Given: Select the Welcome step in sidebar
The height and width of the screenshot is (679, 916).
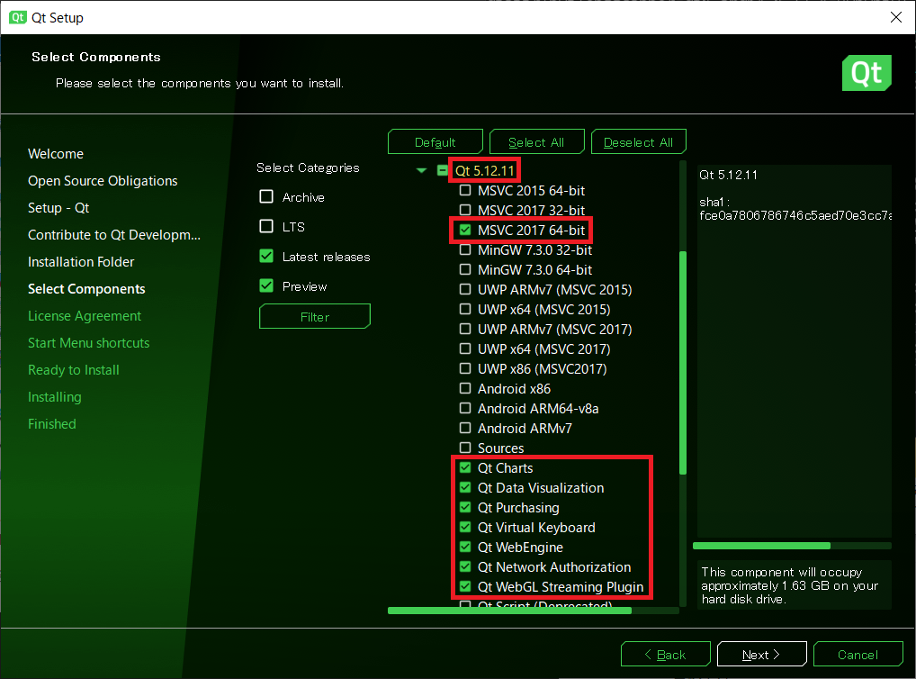Looking at the screenshot, I should tap(56, 154).
